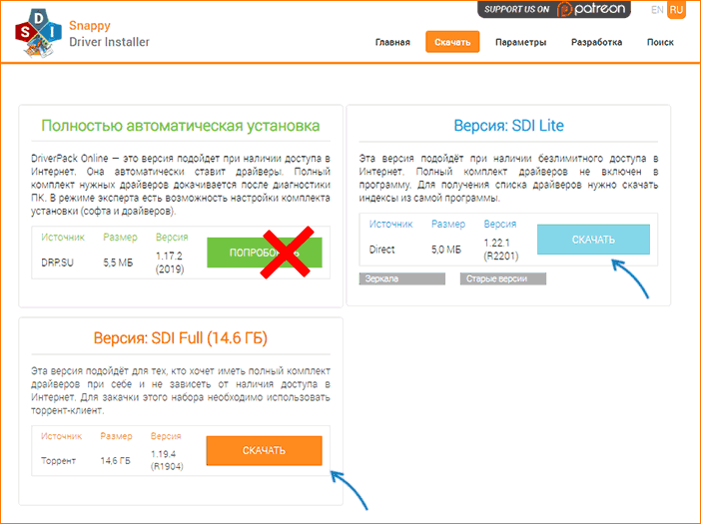Click the DRP.SU source value
The image size is (701, 524).
coord(57,262)
